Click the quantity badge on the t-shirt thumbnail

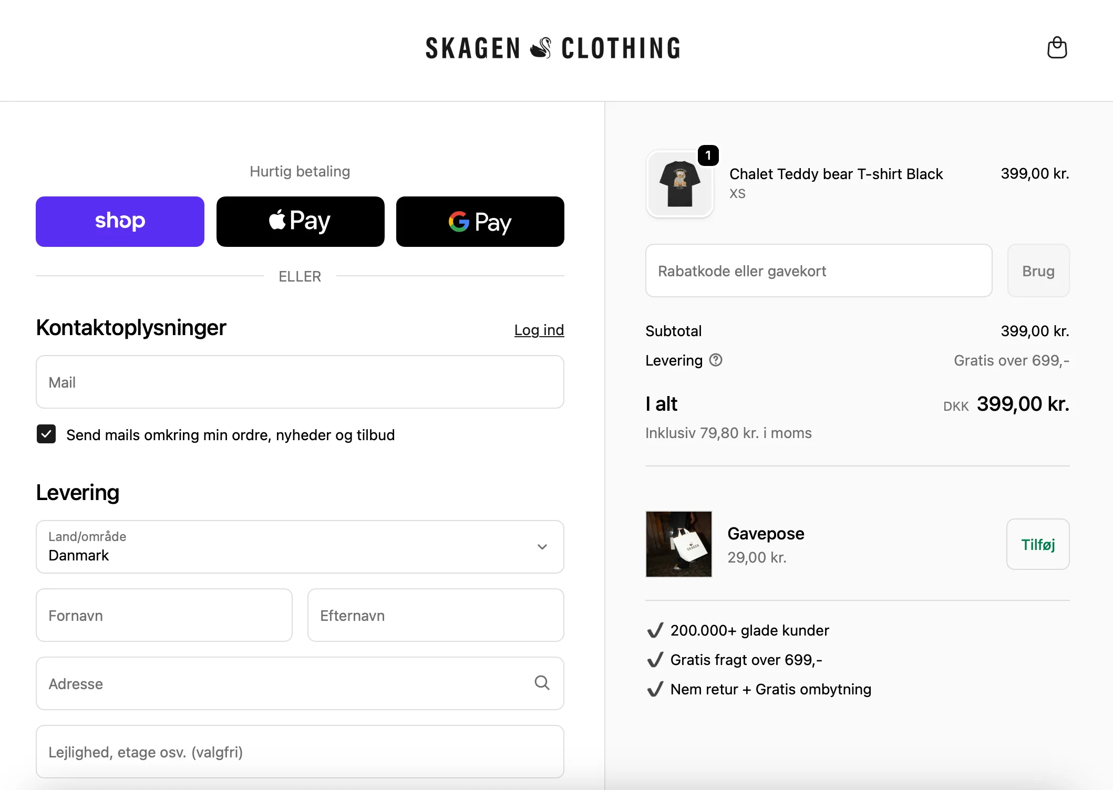point(708,155)
